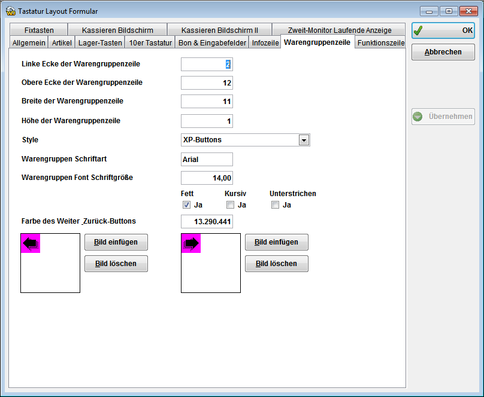The image size is (484, 397).
Task: Switch to the Fixtasten tab
Action: [x=39, y=30]
